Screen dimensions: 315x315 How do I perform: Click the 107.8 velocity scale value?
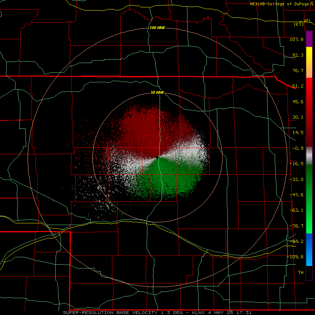(x=296, y=39)
